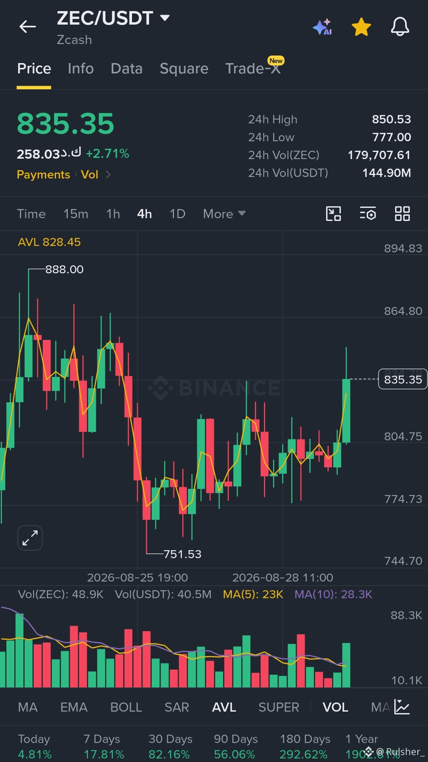Select the 15m interval
428x762 pixels.
tap(76, 214)
